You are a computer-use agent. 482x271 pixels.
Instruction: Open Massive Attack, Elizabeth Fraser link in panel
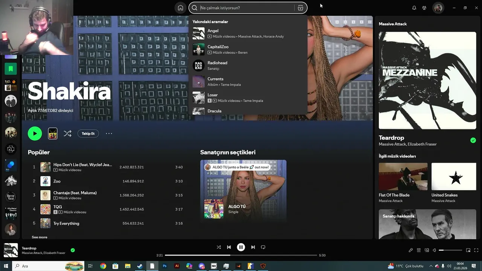point(408,144)
